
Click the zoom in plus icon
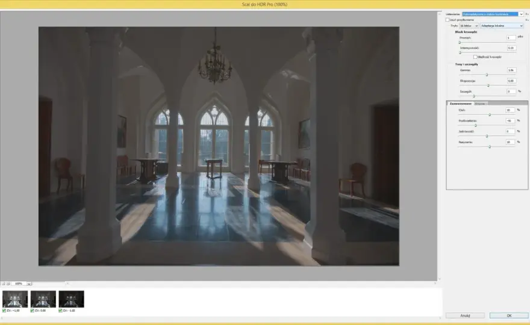click(x=8, y=283)
